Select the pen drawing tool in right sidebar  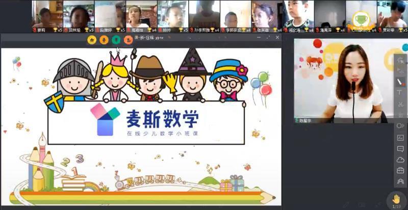tap(400, 82)
